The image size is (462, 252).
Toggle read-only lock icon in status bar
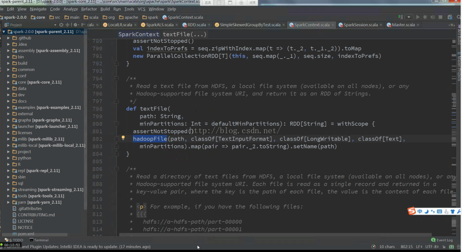(444, 247)
